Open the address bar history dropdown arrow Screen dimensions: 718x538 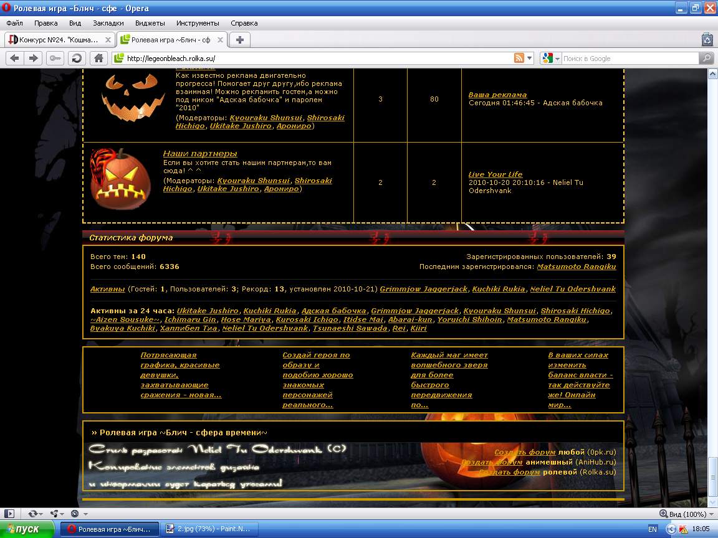point(530,58)
